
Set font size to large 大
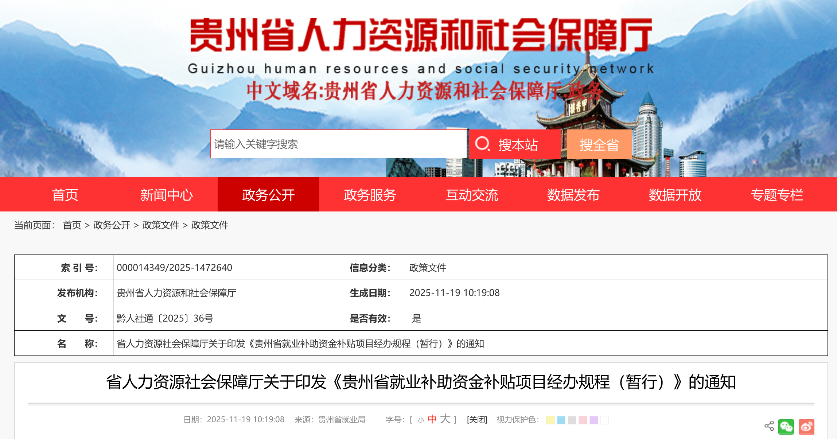445,419
